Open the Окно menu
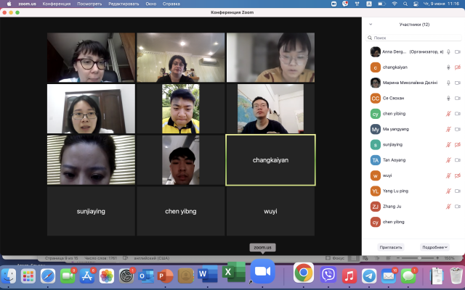465x290 pixels. pos(150,4)
